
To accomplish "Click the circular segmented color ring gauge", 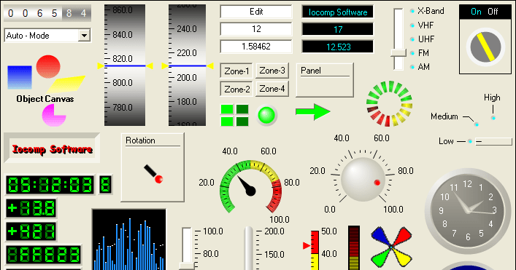I will (389, 103).
